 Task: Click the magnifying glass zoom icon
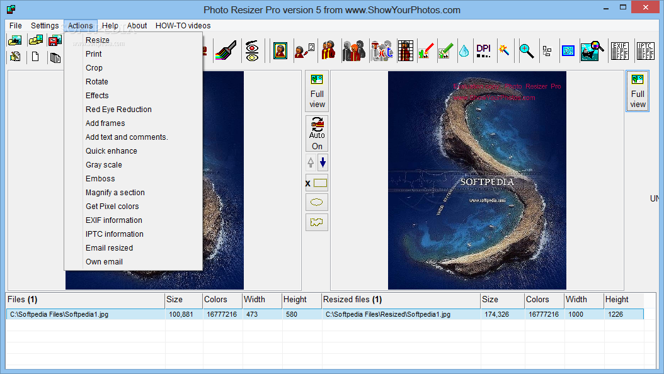(x=527, y=51)
